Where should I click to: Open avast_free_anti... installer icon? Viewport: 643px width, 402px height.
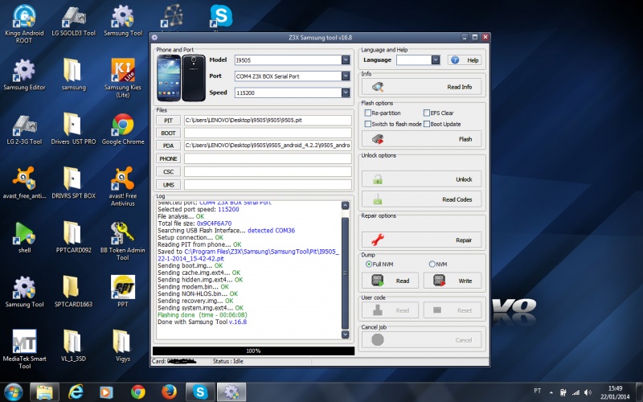pos(24,183)
